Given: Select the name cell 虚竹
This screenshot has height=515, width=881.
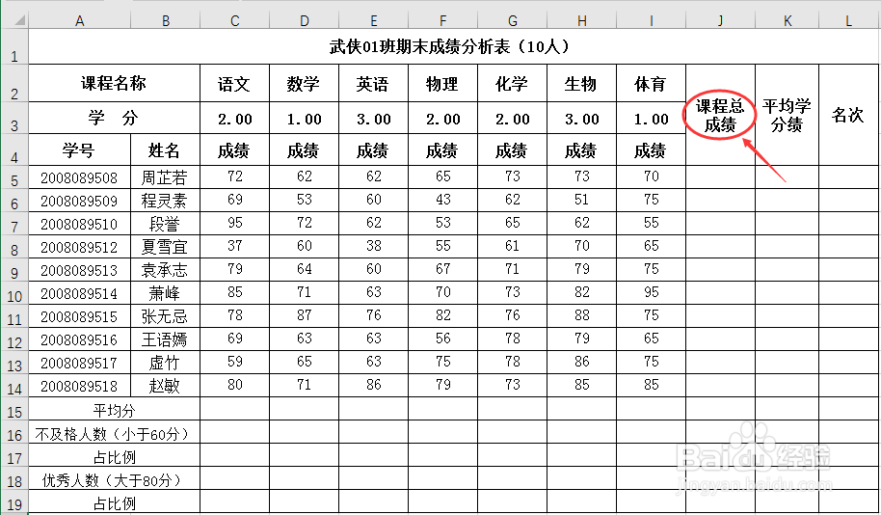Looking at the screenshot, I should 165,363.
